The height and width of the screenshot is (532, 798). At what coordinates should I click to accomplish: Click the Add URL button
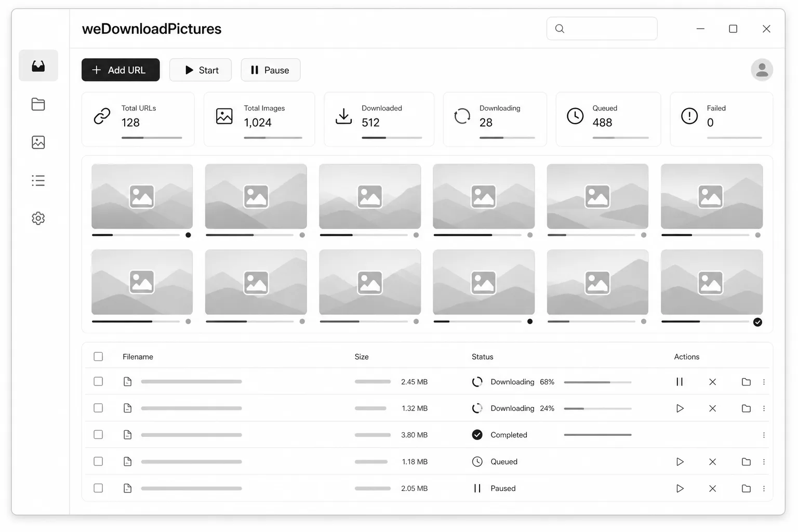[121, 70]
